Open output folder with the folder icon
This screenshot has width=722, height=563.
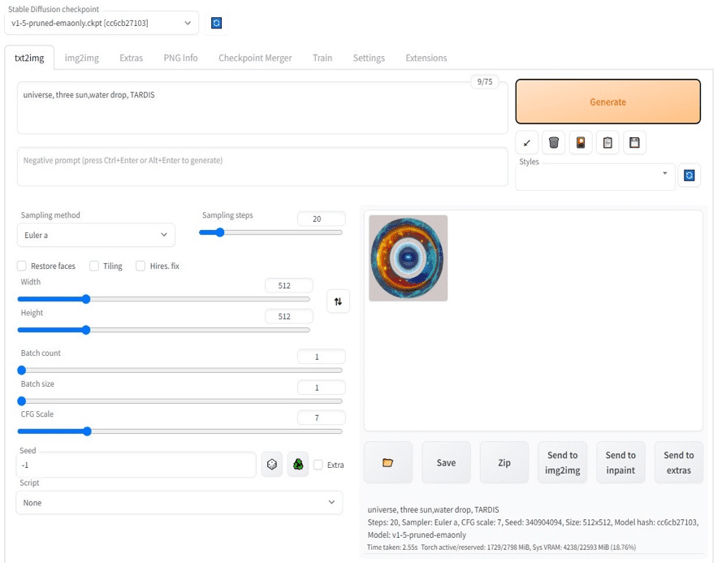[x=387, y=462]
